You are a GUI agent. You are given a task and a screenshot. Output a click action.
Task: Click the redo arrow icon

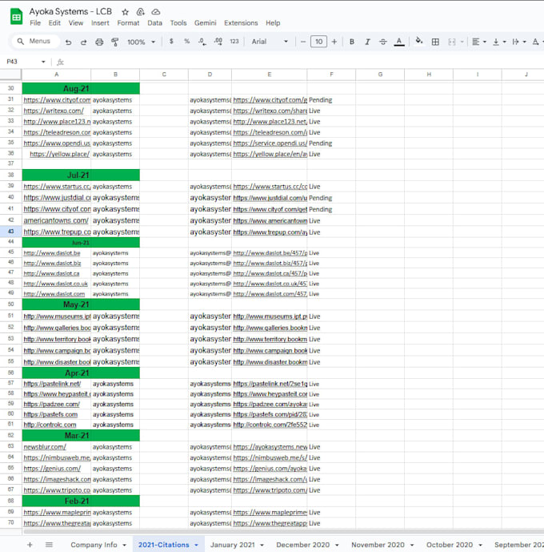(84, 42)
